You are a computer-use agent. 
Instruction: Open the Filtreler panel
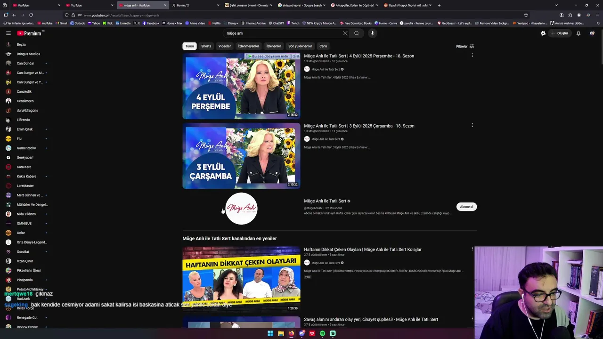tap(465, 46)
